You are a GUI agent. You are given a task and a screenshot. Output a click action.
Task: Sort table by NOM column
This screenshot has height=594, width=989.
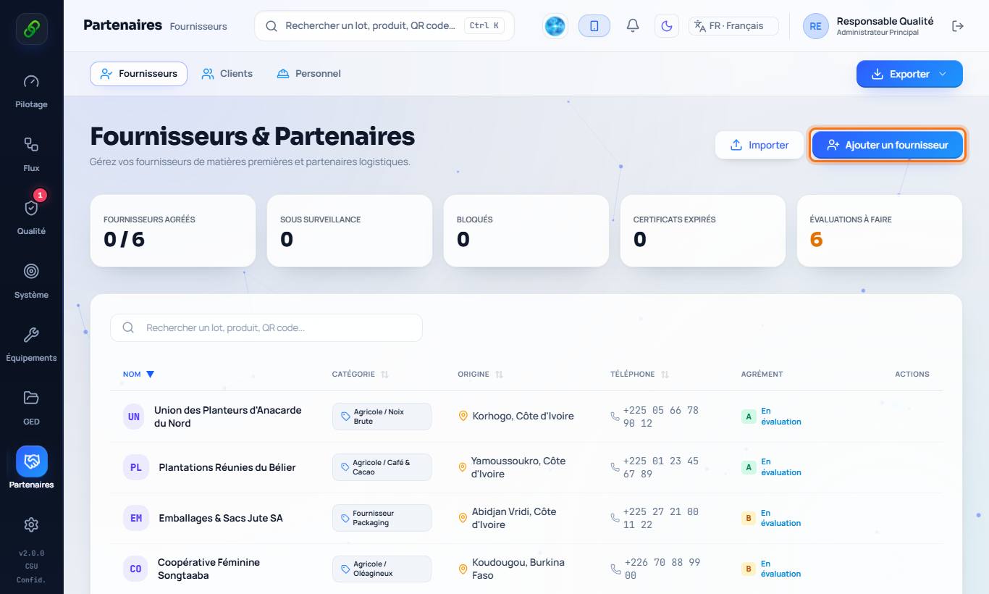[138, 375]
